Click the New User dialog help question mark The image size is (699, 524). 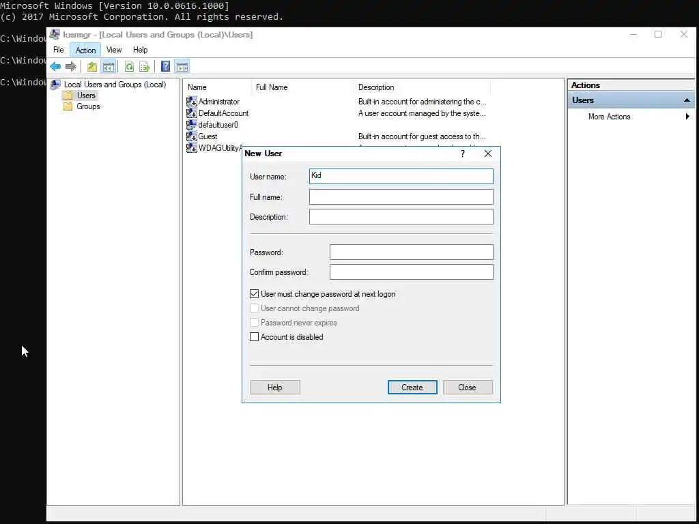tap(463, 154)
